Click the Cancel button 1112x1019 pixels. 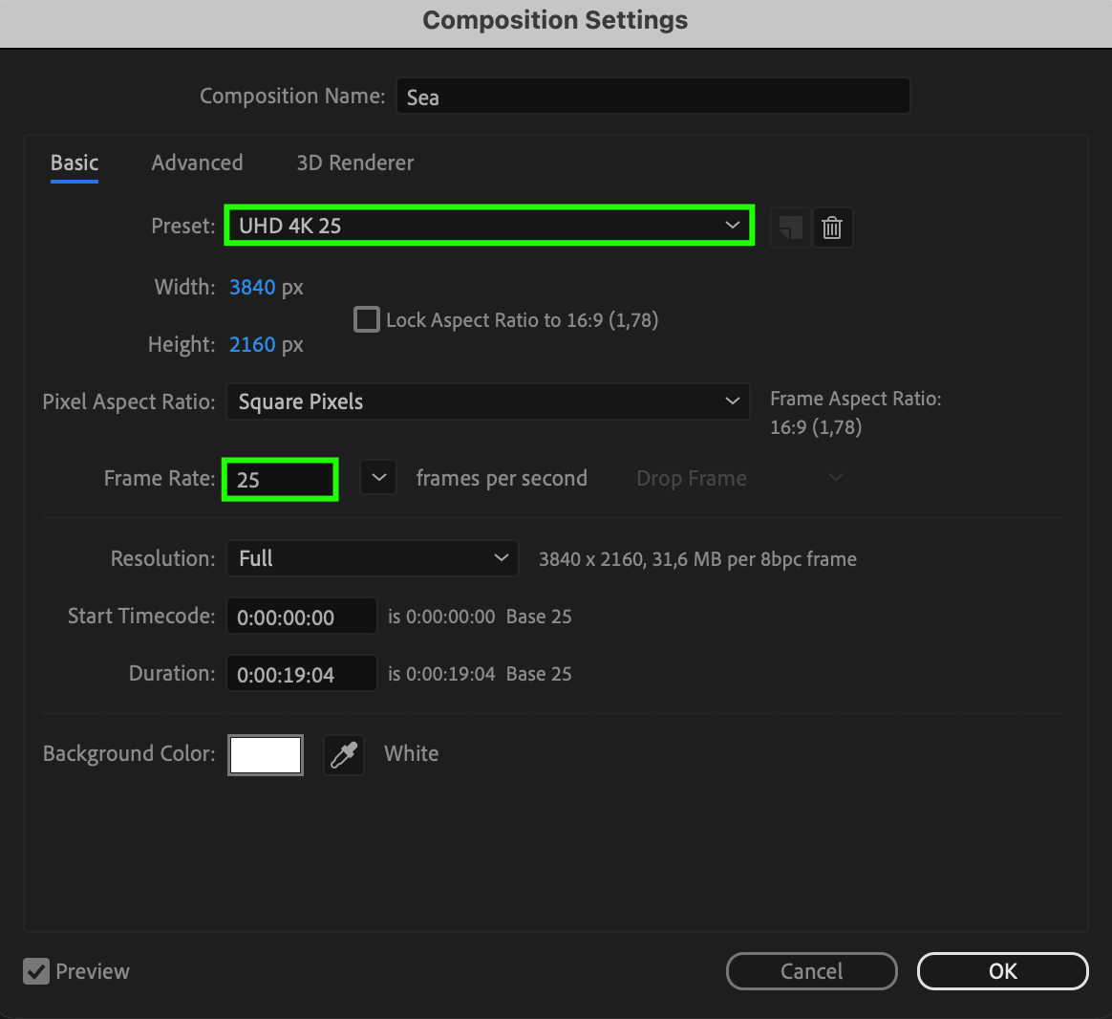tap(811, 971)
